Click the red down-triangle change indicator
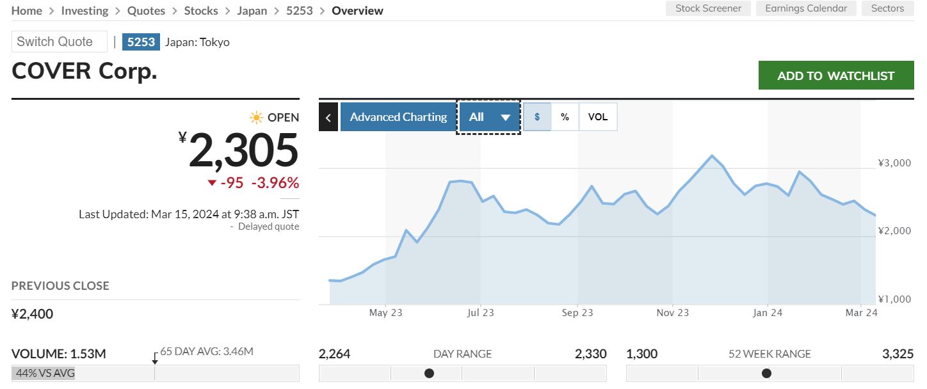927x389 pixels. click(x=212, y=184)
